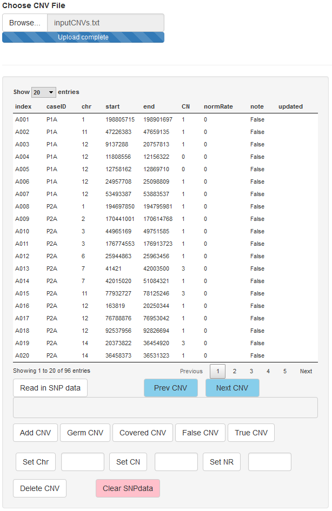The image size is (332, 511).
Task: Select row with index A017
Action: point(165,318)
